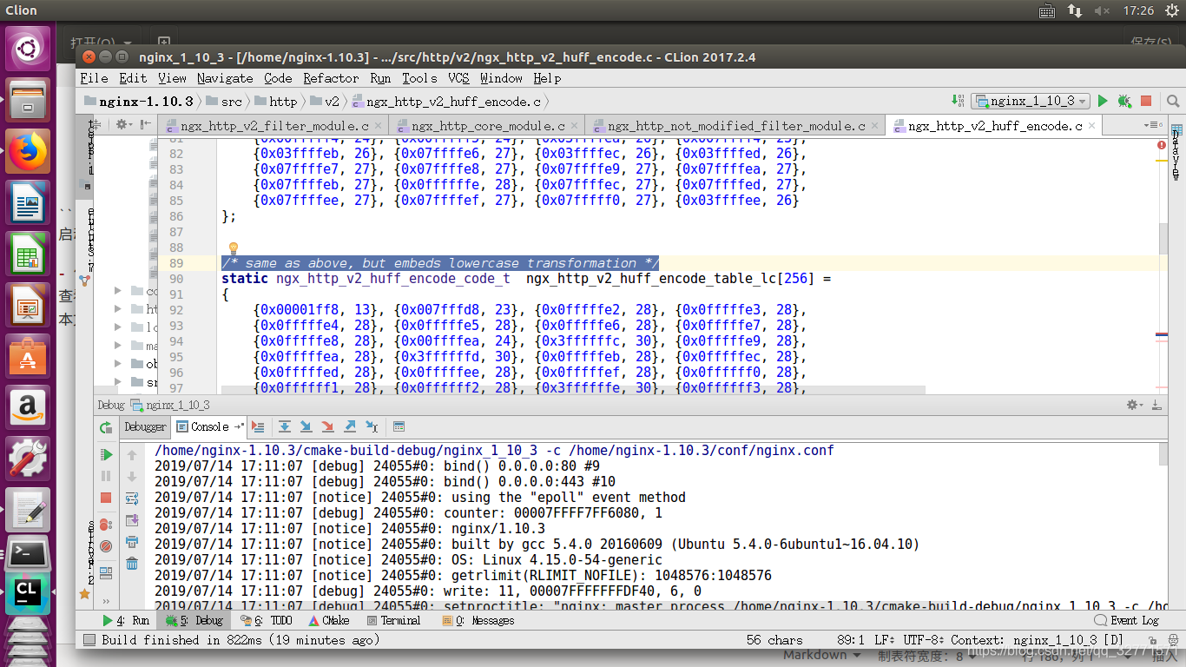The image size is (1186, 667).
Task: Click Step Over icon
Action: pos(285,426)
